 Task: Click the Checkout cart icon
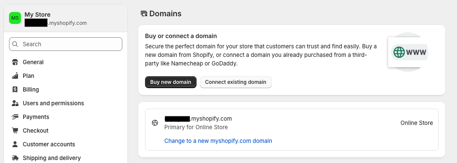(x=15, y=130)
